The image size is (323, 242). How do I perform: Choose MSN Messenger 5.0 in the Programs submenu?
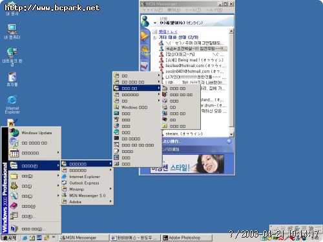(x=87, y=196)
